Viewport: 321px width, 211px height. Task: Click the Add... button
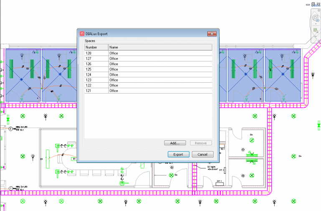pos(175,143)
